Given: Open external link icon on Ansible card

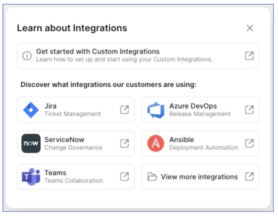Looking at the screenshot, I should [249, 143].
